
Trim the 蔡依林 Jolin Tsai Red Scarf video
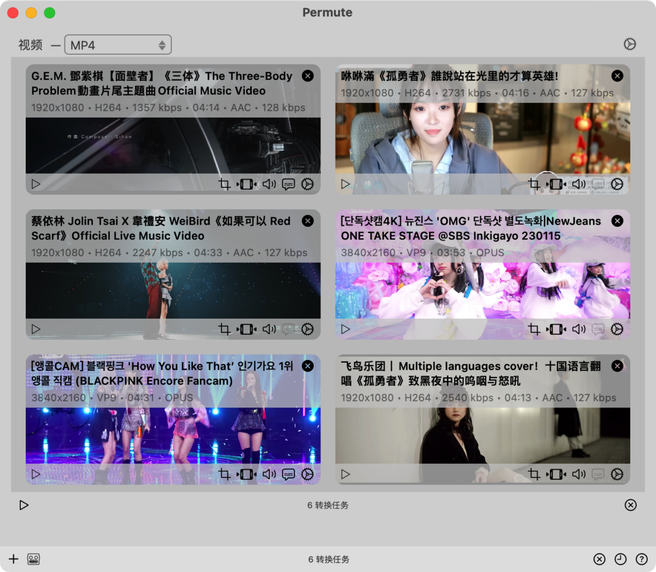247,329
